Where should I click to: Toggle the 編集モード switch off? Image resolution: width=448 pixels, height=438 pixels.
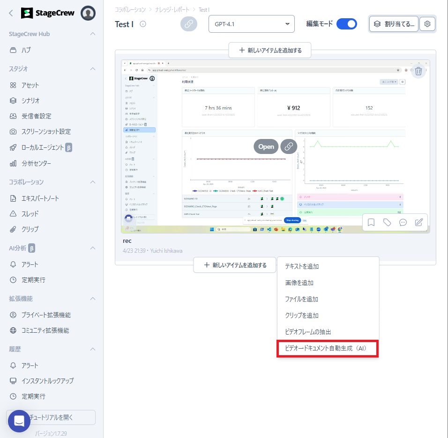point(346,24)
